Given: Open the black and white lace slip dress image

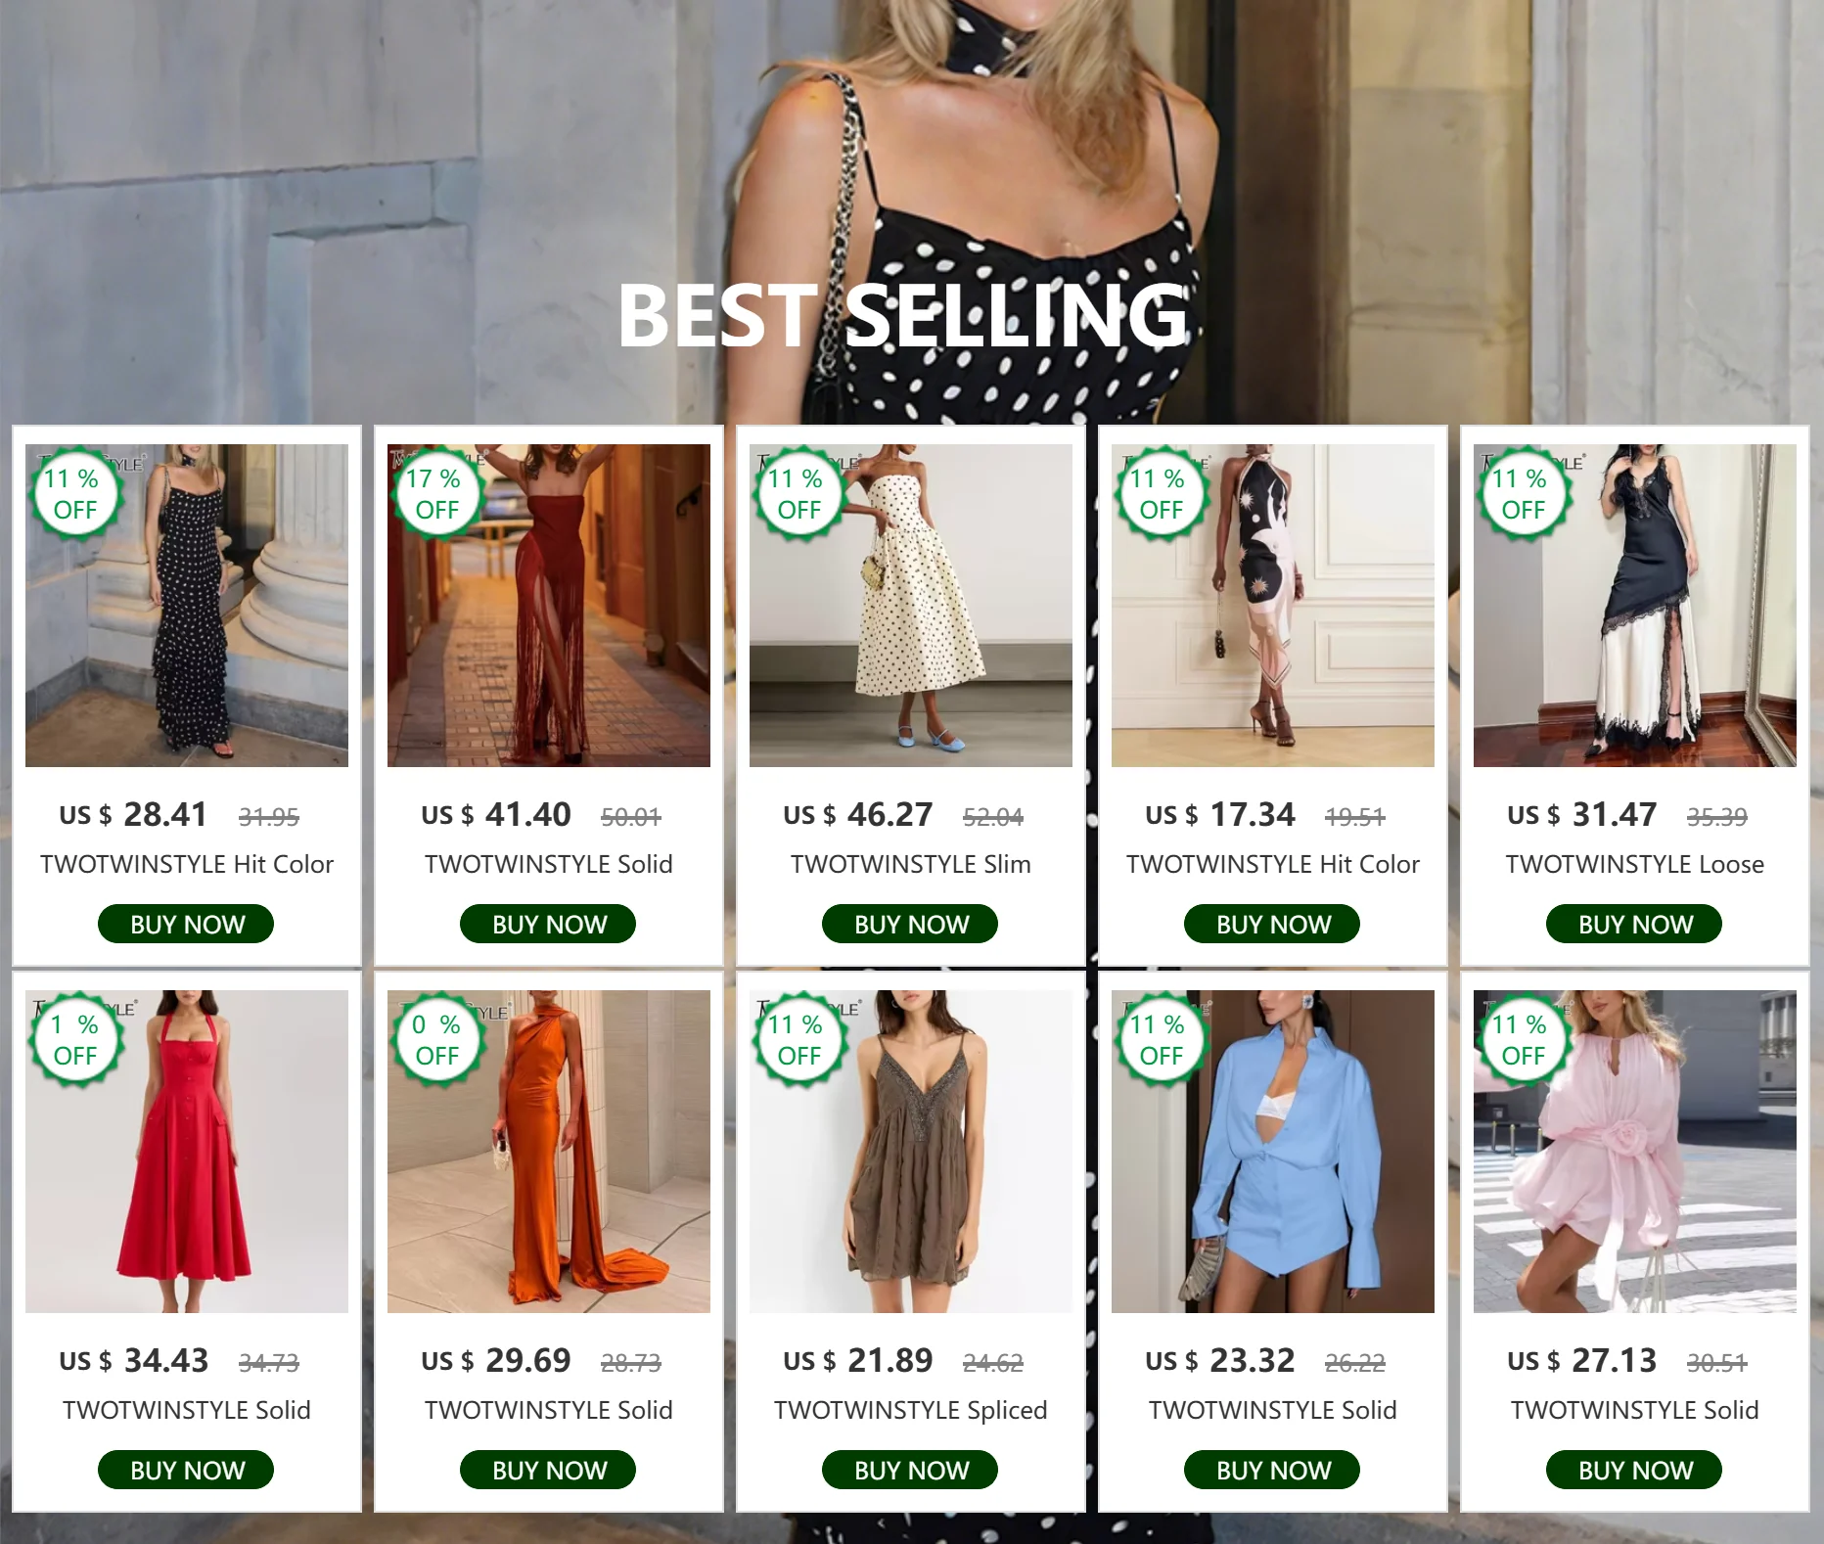Looking at the screenshot, I should [1635, 606].
